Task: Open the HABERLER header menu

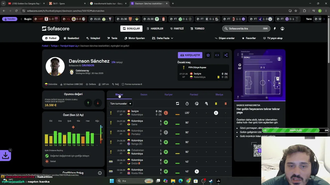Action: pos(155,29)
